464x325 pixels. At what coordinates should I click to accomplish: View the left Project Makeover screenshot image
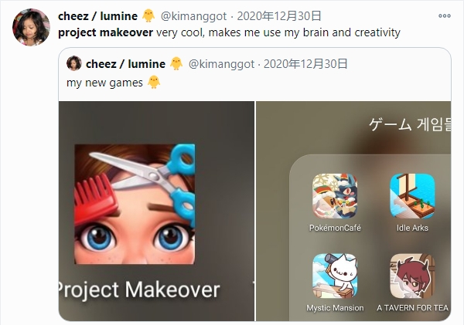[x=156, y=211]
